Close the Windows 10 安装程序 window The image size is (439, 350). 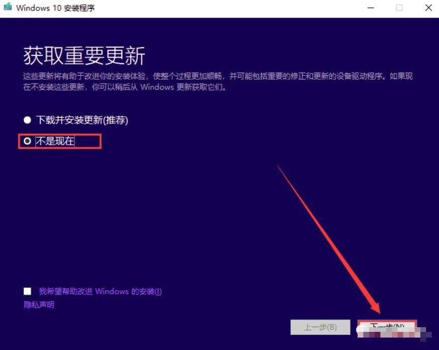[x=428, y=8]
